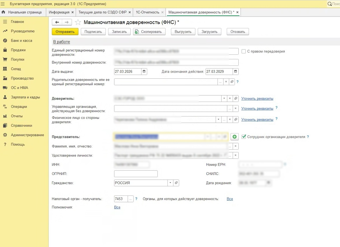Navigate forward with the right arrow
The image size is (340, 247).
[x=67, y=22]
